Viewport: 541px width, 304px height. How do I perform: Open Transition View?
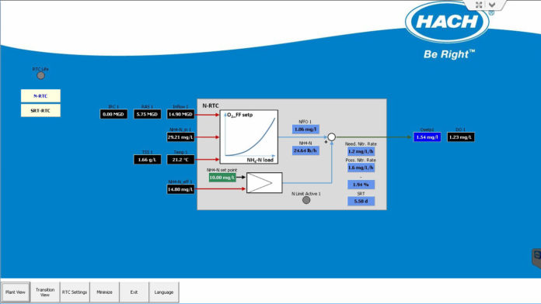pyautogui.click(x=45, y=292)
